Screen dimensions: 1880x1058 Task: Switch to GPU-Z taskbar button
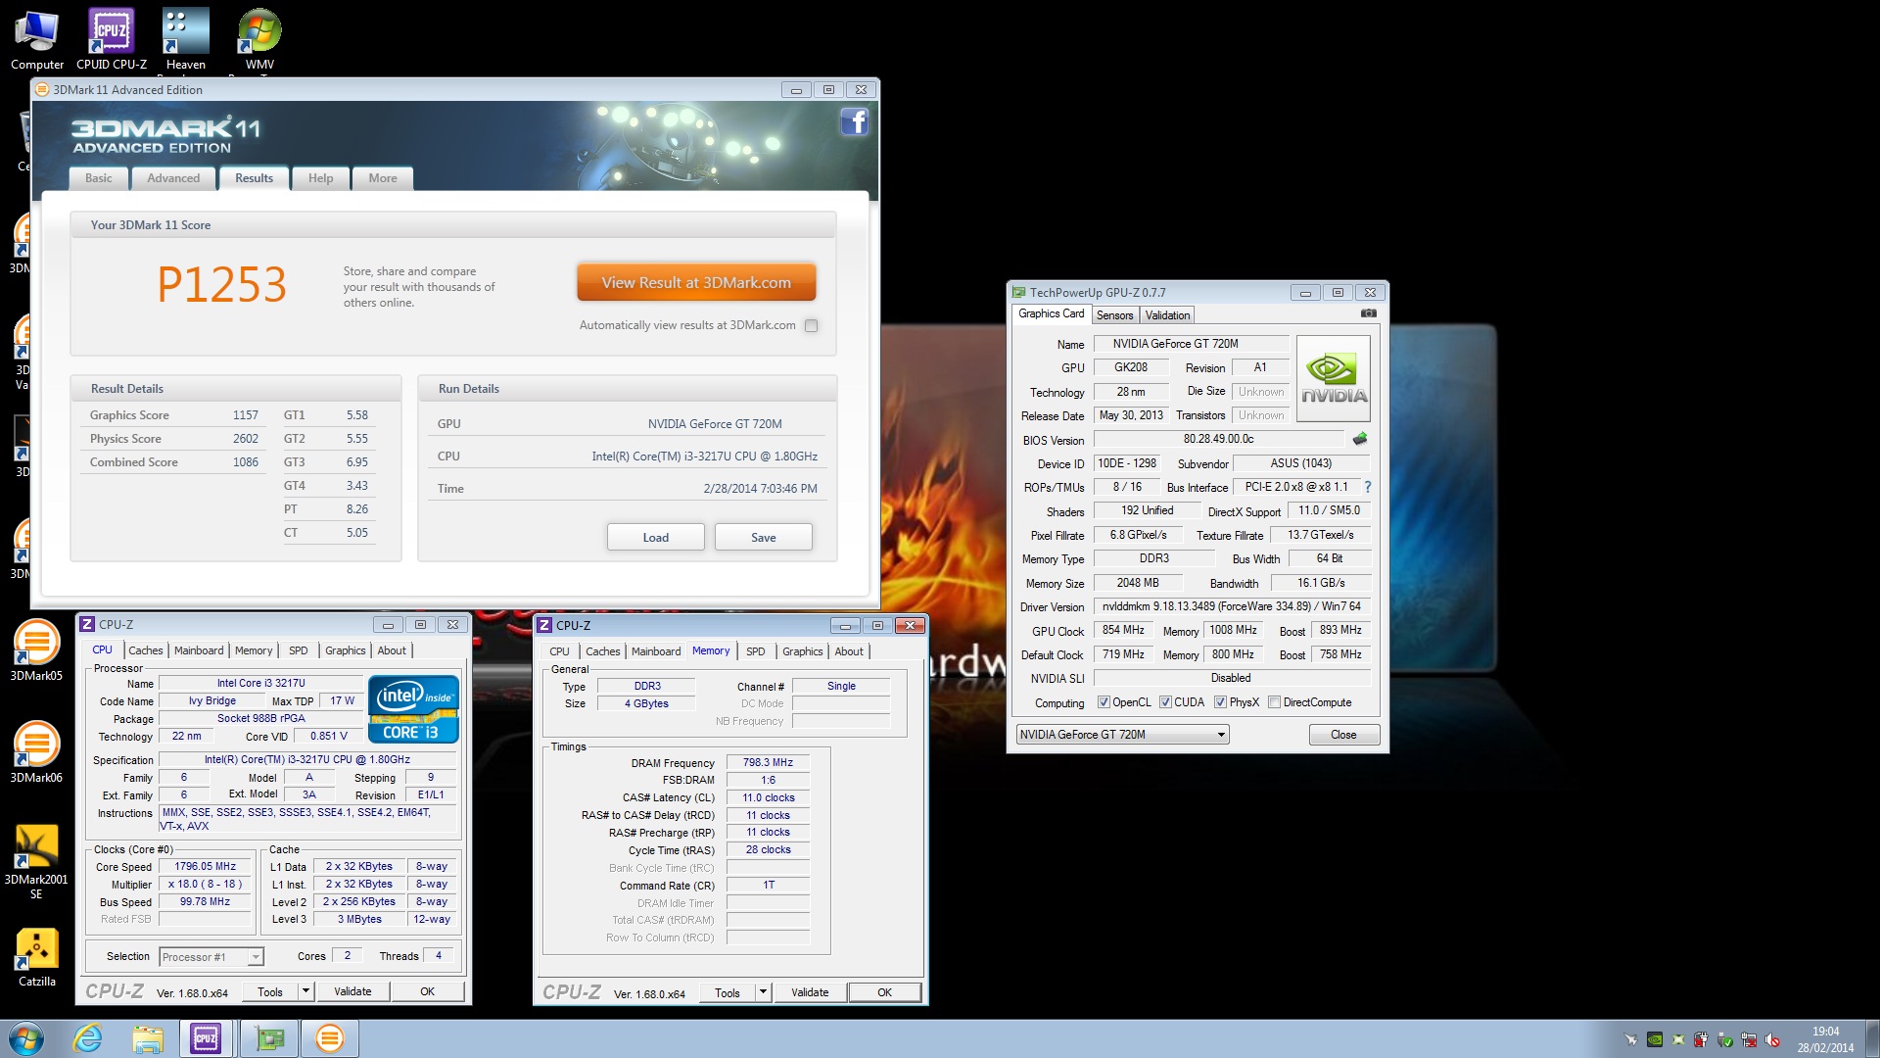click(269, 1038)
